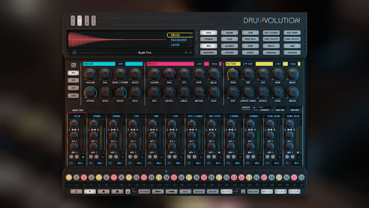Image resolution: width=369 pixels, height=208 pixels.
Task: Switch to the EFX page tab
Action: click(x=73, y=80)
